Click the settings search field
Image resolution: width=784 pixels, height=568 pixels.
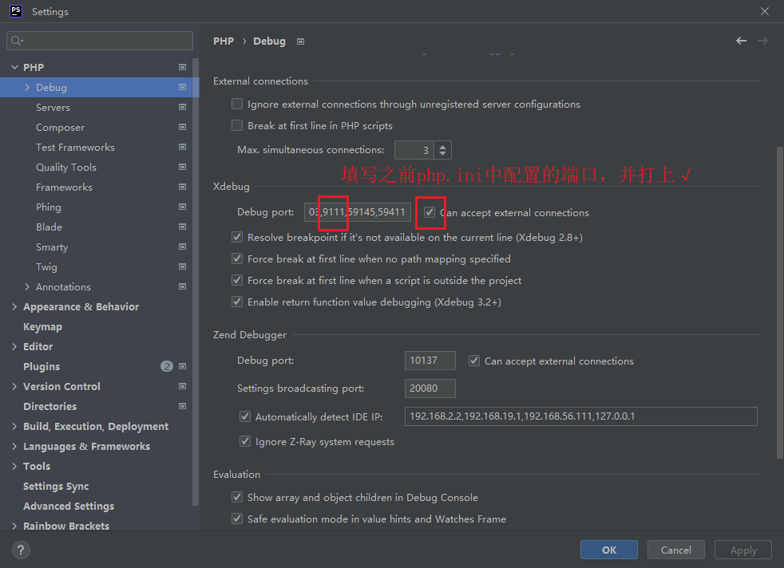(100, 41)
